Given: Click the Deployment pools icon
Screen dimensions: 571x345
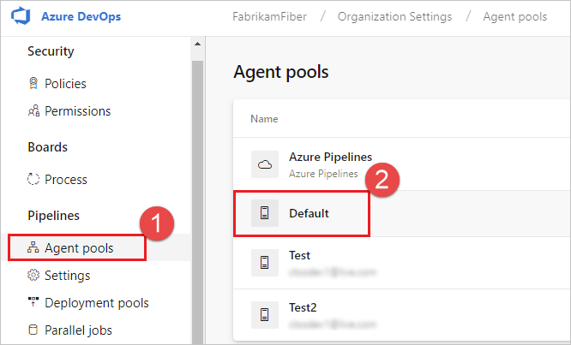Looking at the screenshot, I should [34, 303].
